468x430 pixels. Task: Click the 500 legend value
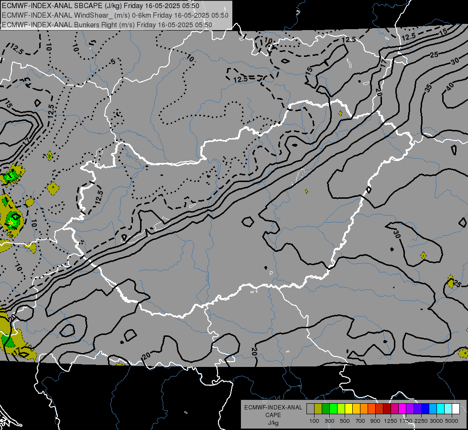(x=345, y=421)
